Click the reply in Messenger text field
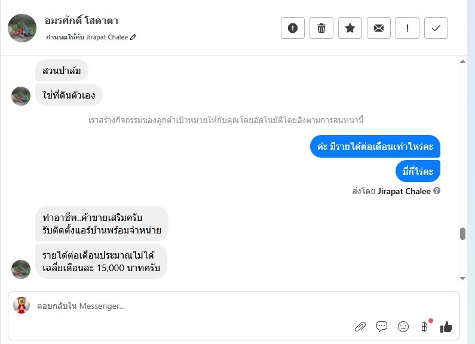The width and height of the screenshot is (475, 344). click(x=179, y=306)
